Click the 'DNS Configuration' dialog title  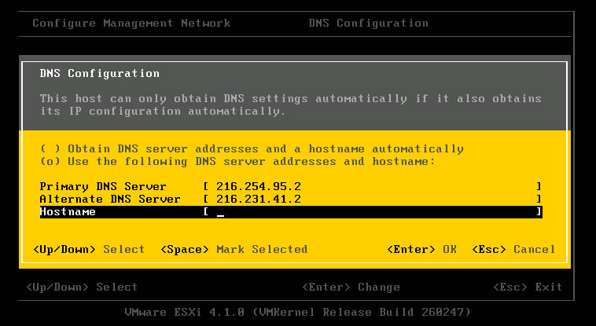click(100, 73)
